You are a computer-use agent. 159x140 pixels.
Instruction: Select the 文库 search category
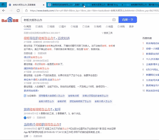(x=86, y=27)
